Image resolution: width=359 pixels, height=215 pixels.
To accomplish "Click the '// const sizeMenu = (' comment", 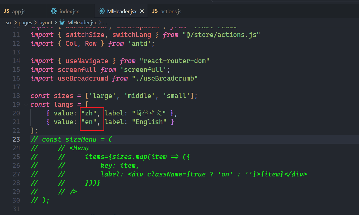I will pos(71,139).
